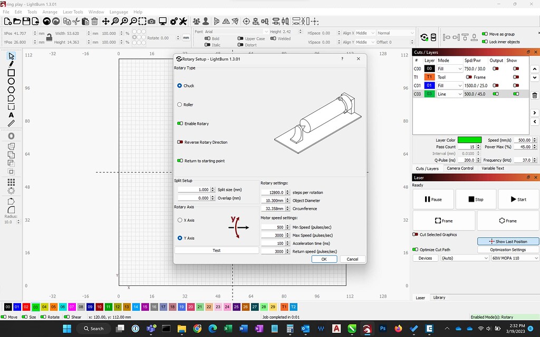Click the green Layer Color swatch

point(469,140)
